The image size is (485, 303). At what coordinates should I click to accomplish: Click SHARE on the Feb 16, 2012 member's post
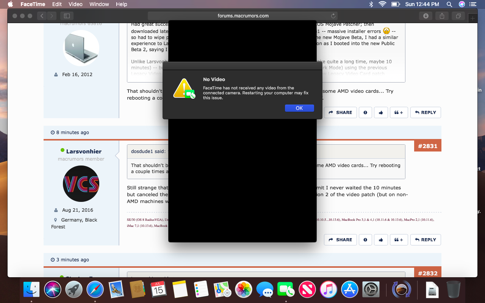click(340, 112)
